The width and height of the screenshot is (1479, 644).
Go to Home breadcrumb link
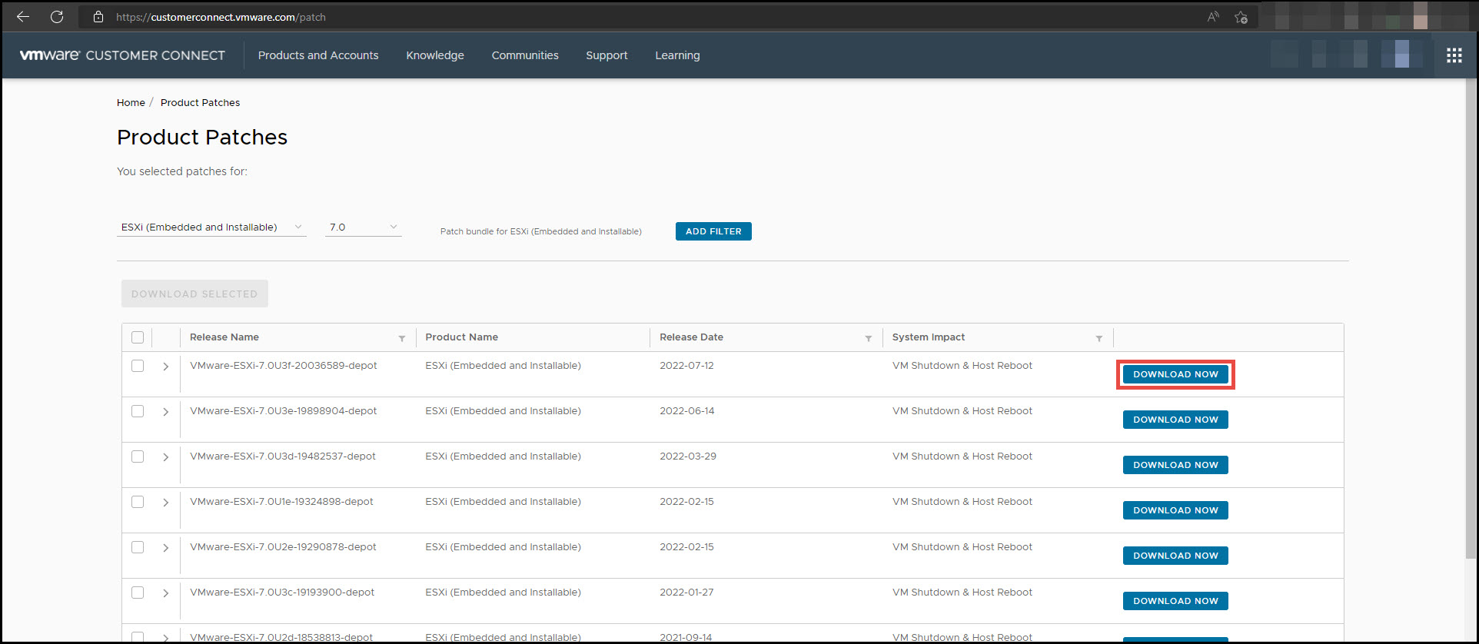tap(131, 102)
